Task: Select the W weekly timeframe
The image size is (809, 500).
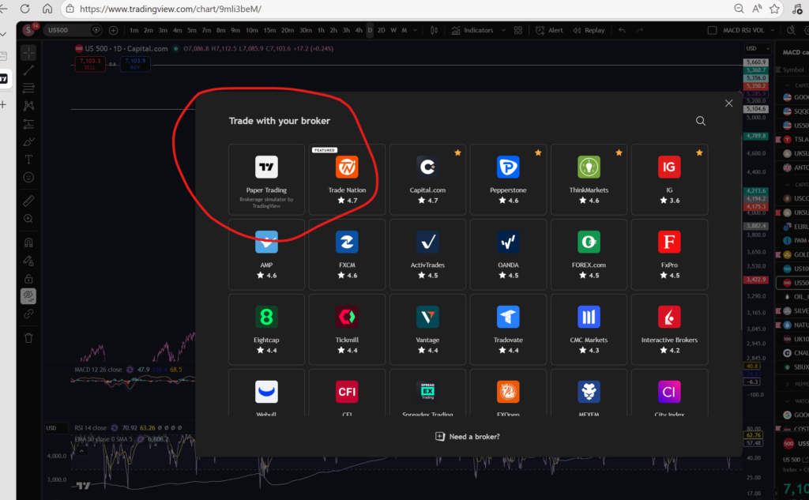Action: 393,31
